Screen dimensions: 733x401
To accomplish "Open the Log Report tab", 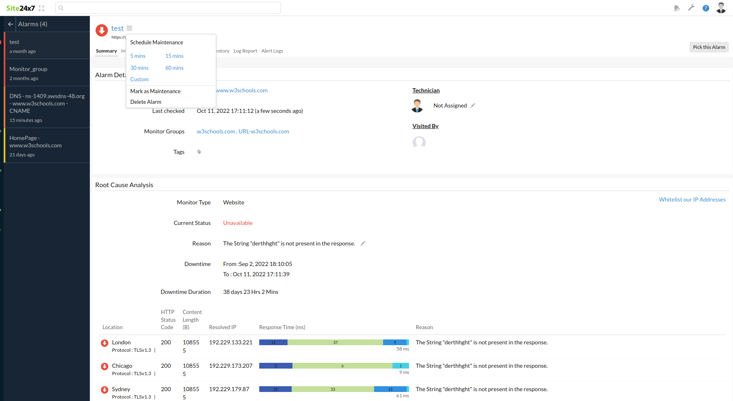I will (x=245, y=51).
